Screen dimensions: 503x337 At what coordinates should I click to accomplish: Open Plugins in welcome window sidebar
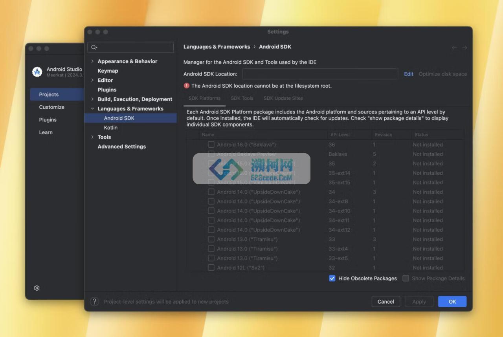(x=48, y=120)
